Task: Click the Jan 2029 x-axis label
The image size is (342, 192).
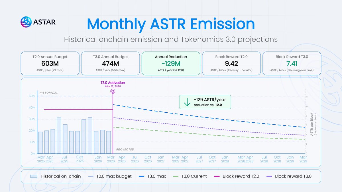Action: coord(290,159)
